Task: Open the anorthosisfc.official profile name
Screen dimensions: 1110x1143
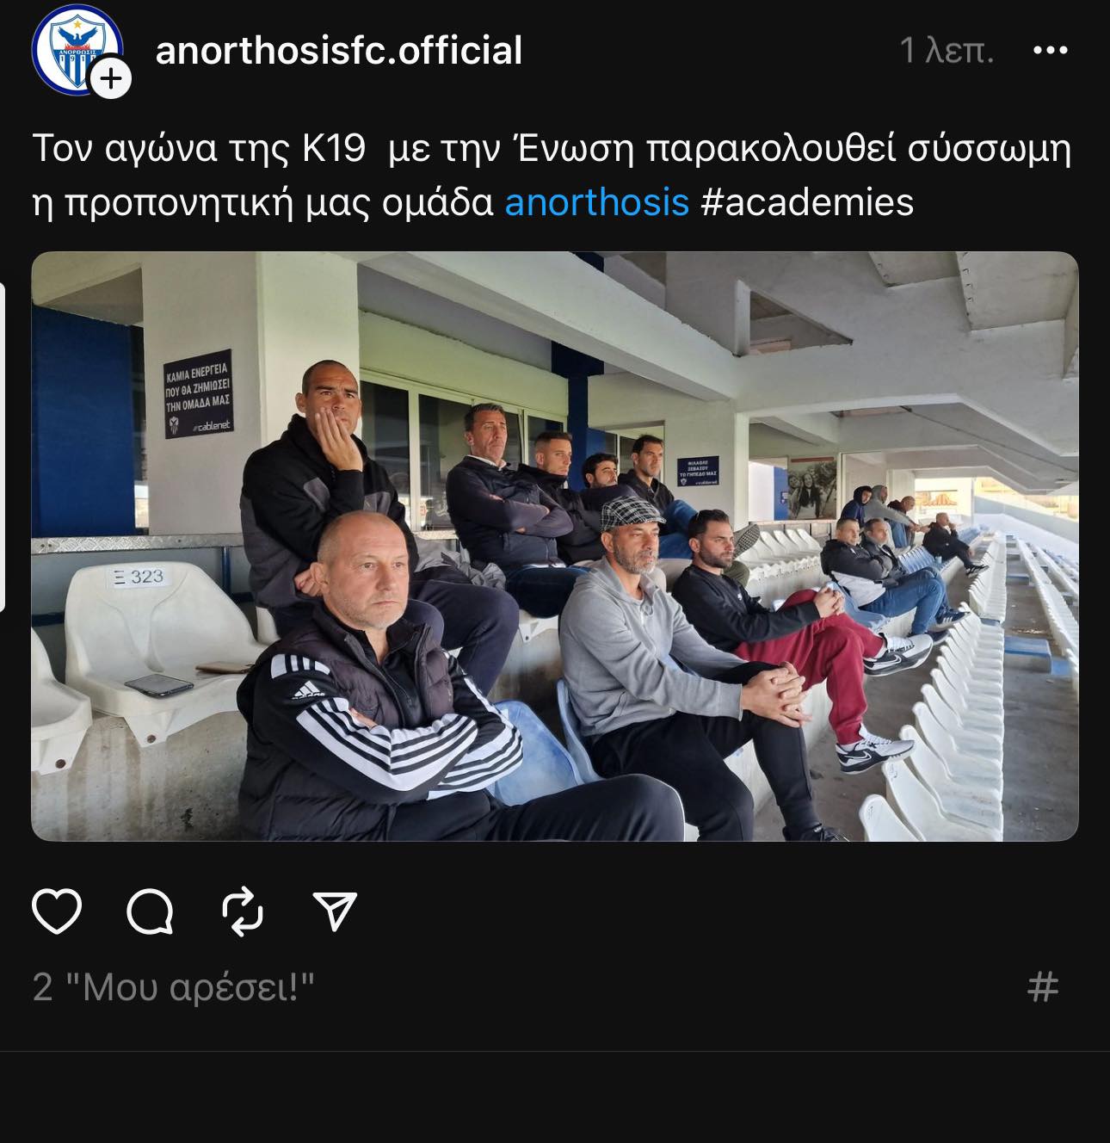Action: pos(339,51)
